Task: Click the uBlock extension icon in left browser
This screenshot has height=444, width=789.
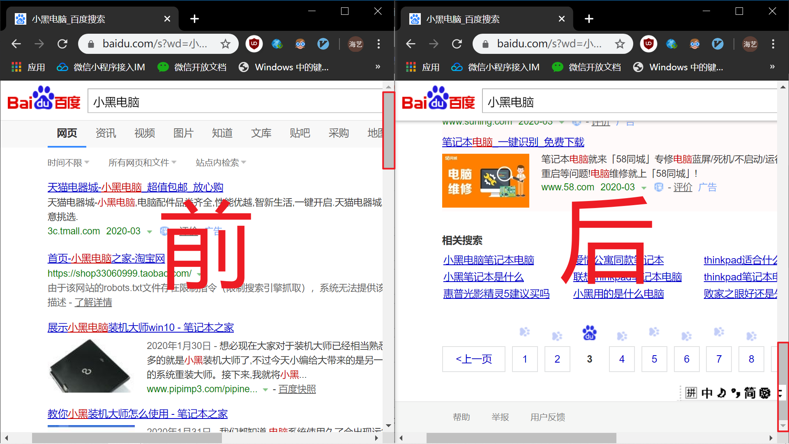Action: pyautogui.click(x=254, y=44)
